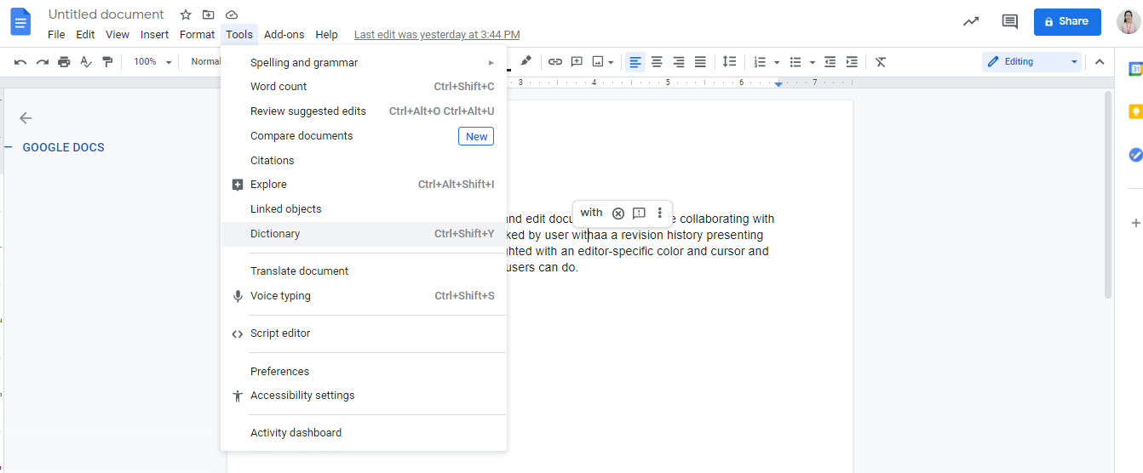The height and width of the screenshot is (473, 1143).
Task: Click the Add comment toolbar icon
Action: point(577,62)
